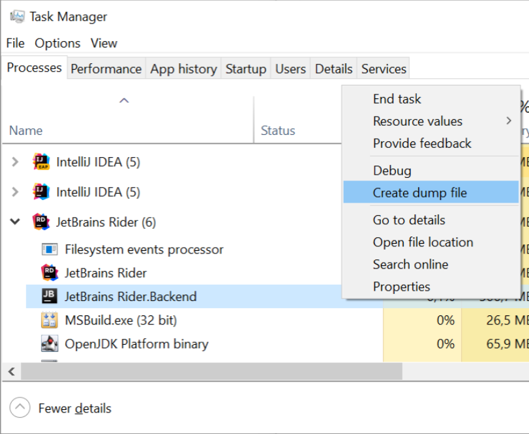
Task: Expand the IntelliJ IDEA EAP (5) group
Action: 15,162
